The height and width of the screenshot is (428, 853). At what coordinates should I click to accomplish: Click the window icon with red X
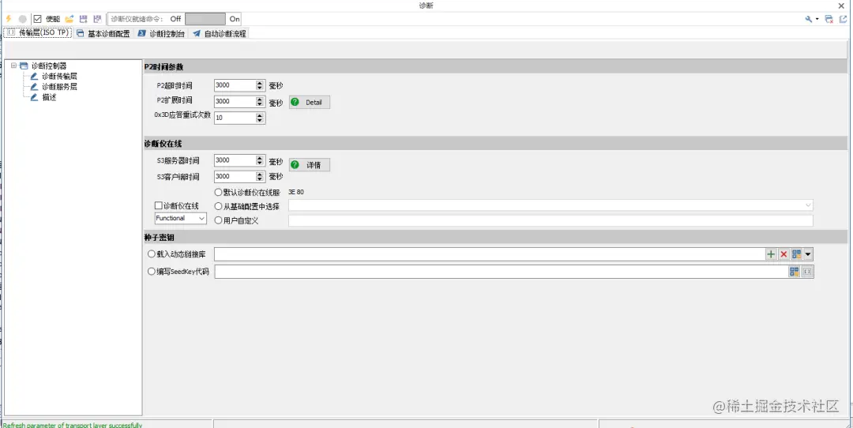point(829,19)
